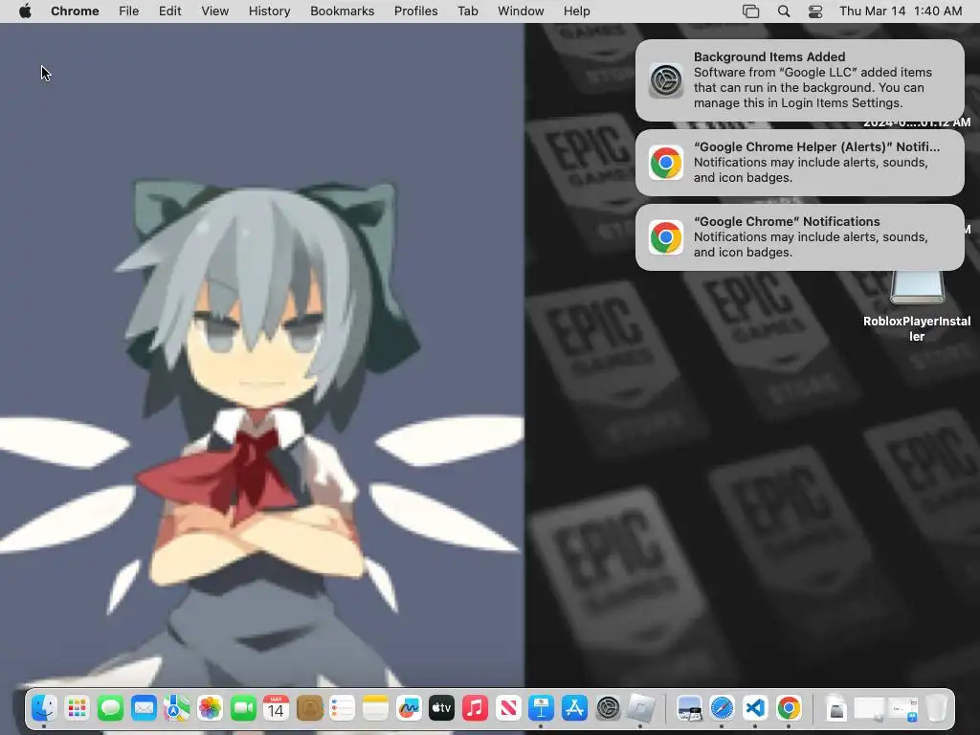Open Keynote from the Dock
Screen dimensions: 980x735
542,708
